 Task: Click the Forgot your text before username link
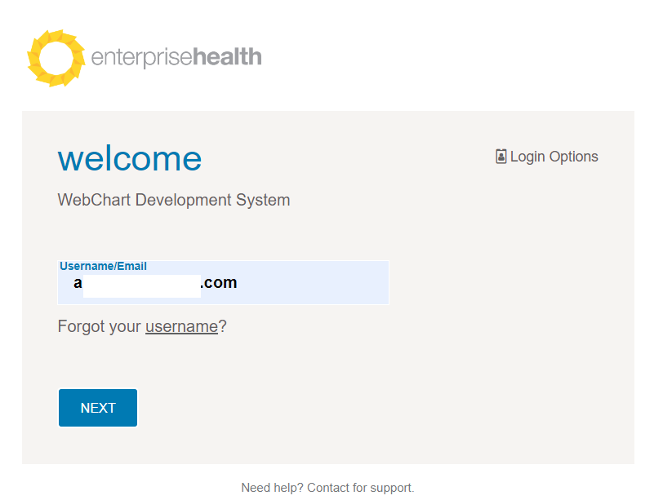point(99,326)
